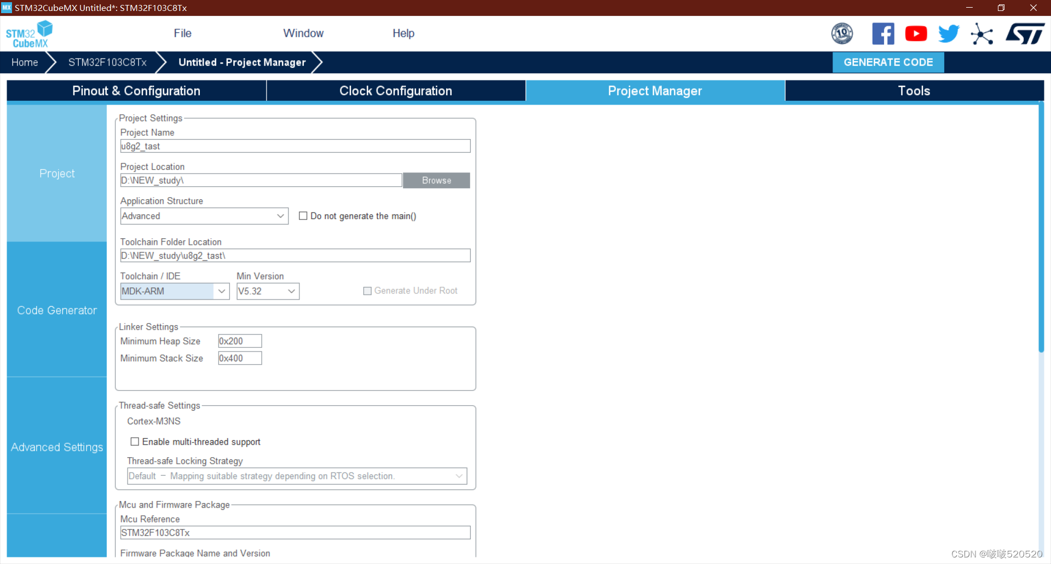Image resolution: width=1051 pixels, height=564 pixels.
Task: Click the ST logo icon
Action: tap(1025, 33)
